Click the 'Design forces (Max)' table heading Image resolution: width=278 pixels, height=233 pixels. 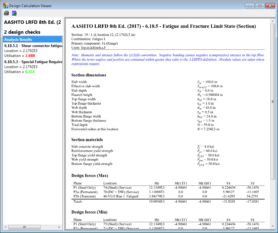tap(90, 175)
